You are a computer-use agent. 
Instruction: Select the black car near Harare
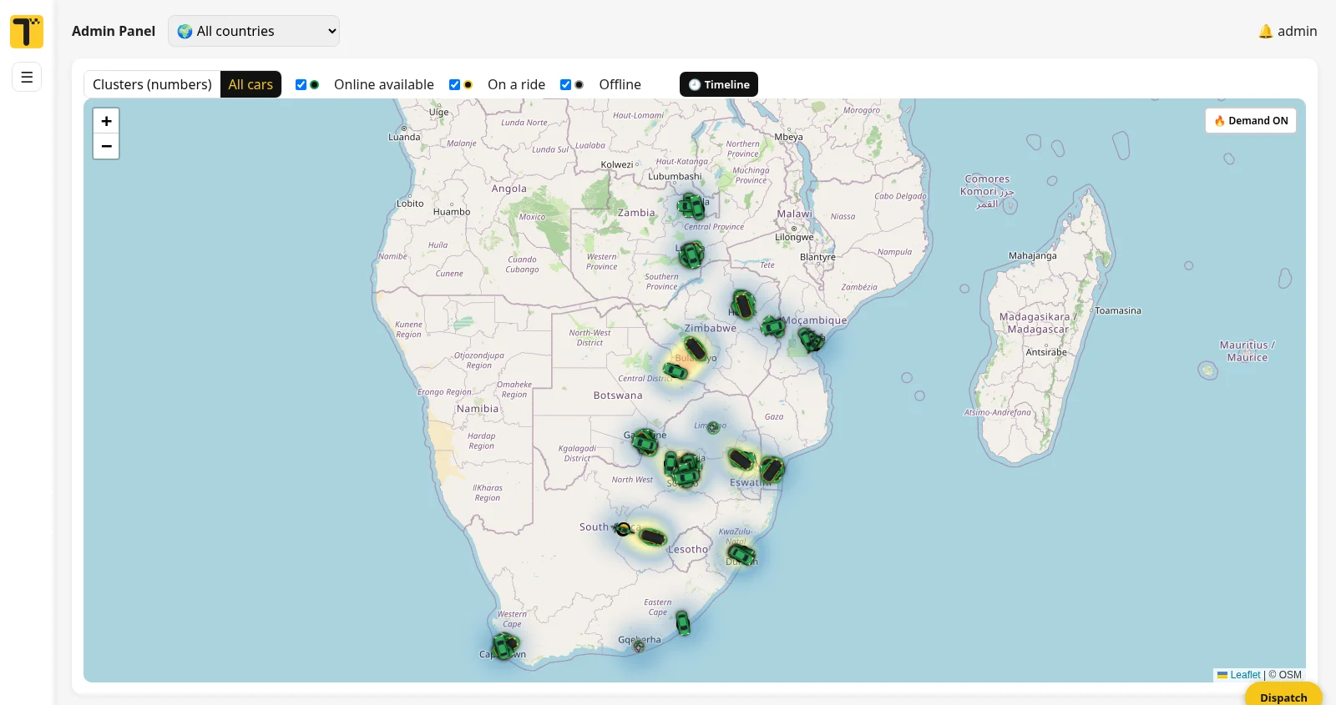(x=743, y=305)
